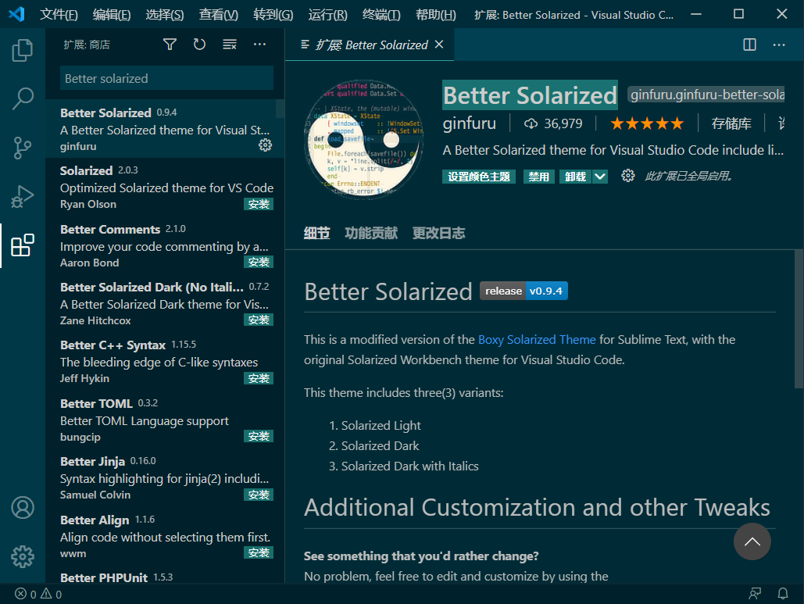804x604 pixels.
Task: Install the Solarized extension by Ryan Olson
Action: pyautogui.click(x=259, y=204)
